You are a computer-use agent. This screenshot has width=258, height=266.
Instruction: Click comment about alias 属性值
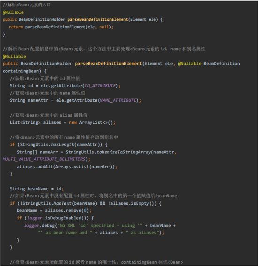(x=49, y=115)
